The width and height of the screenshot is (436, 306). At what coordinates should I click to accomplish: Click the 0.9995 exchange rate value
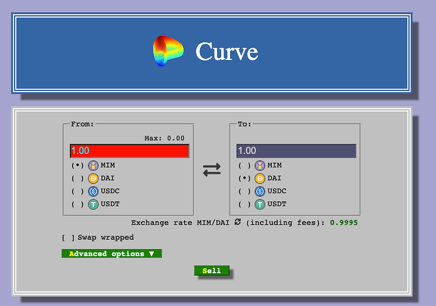tap(344, 222)
